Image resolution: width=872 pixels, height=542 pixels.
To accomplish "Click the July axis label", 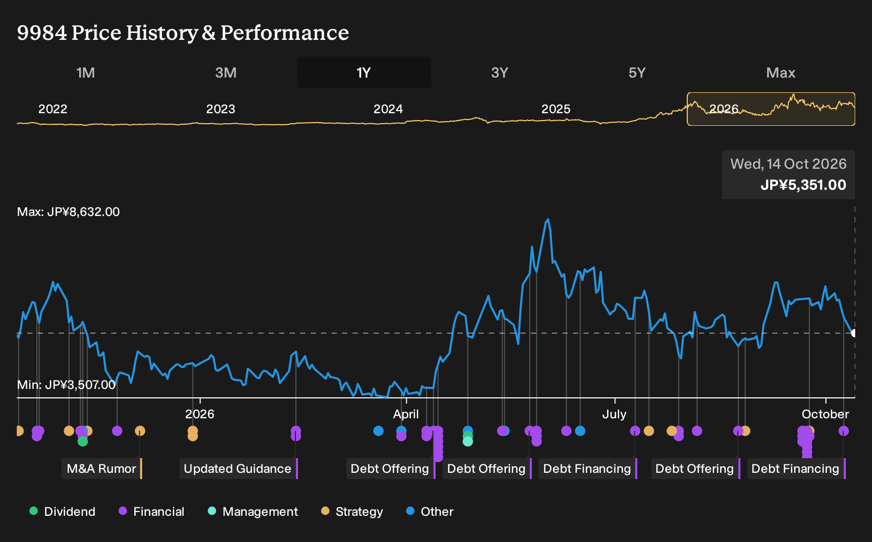I will tap(614, 414).
